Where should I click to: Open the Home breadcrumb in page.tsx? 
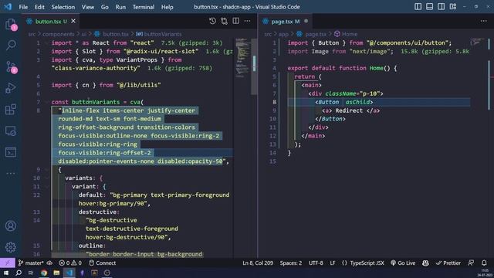(x=346, y=34)
